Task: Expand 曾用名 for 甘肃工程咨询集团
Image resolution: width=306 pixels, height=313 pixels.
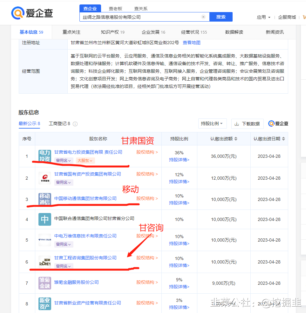Action: coord(64,266)
